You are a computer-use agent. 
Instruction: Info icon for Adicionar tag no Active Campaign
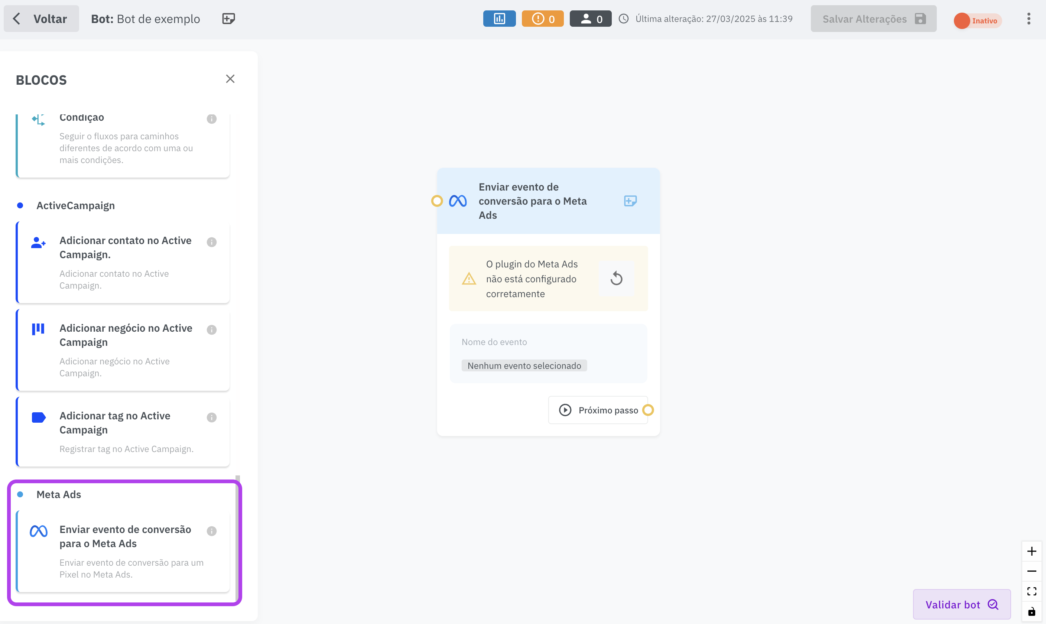point(211,417)
